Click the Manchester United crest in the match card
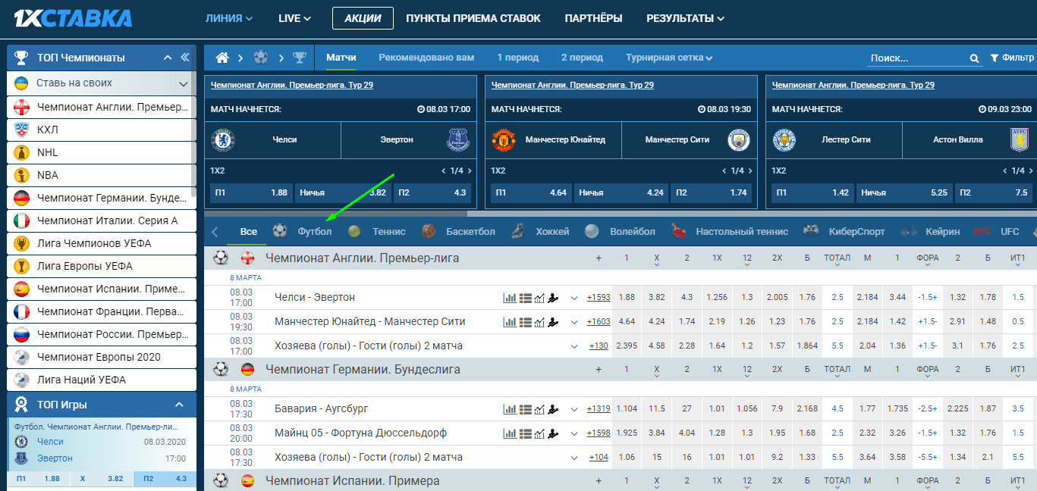Viewport: 1037px width, 491px height. (504, 140)
